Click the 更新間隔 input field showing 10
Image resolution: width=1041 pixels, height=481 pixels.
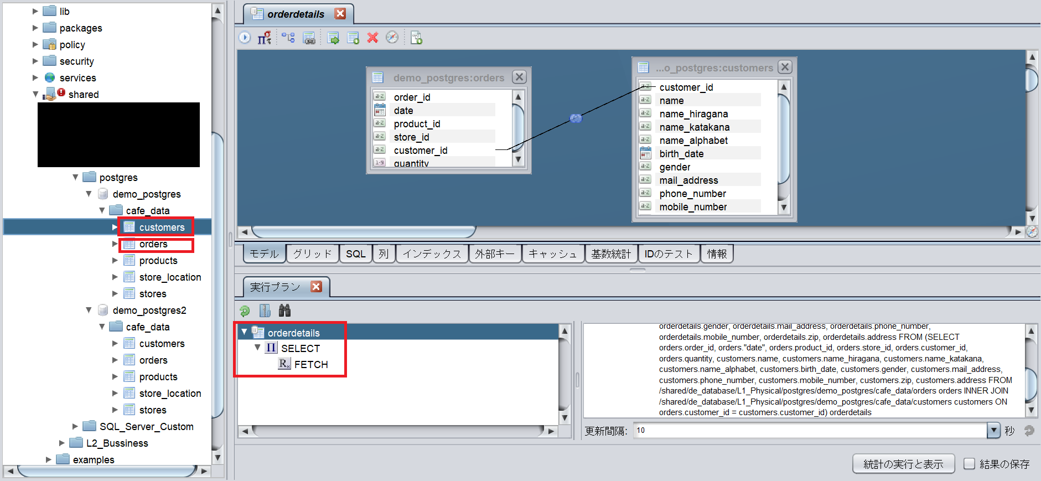tap(810, 430)
